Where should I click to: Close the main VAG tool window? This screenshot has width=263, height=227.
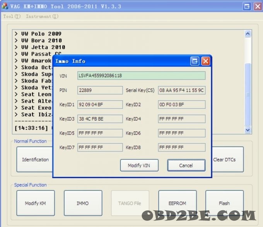coord(258,7)
